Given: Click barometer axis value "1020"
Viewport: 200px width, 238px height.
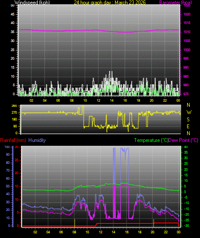Looking at the screenshot, I should pos(187,14).
